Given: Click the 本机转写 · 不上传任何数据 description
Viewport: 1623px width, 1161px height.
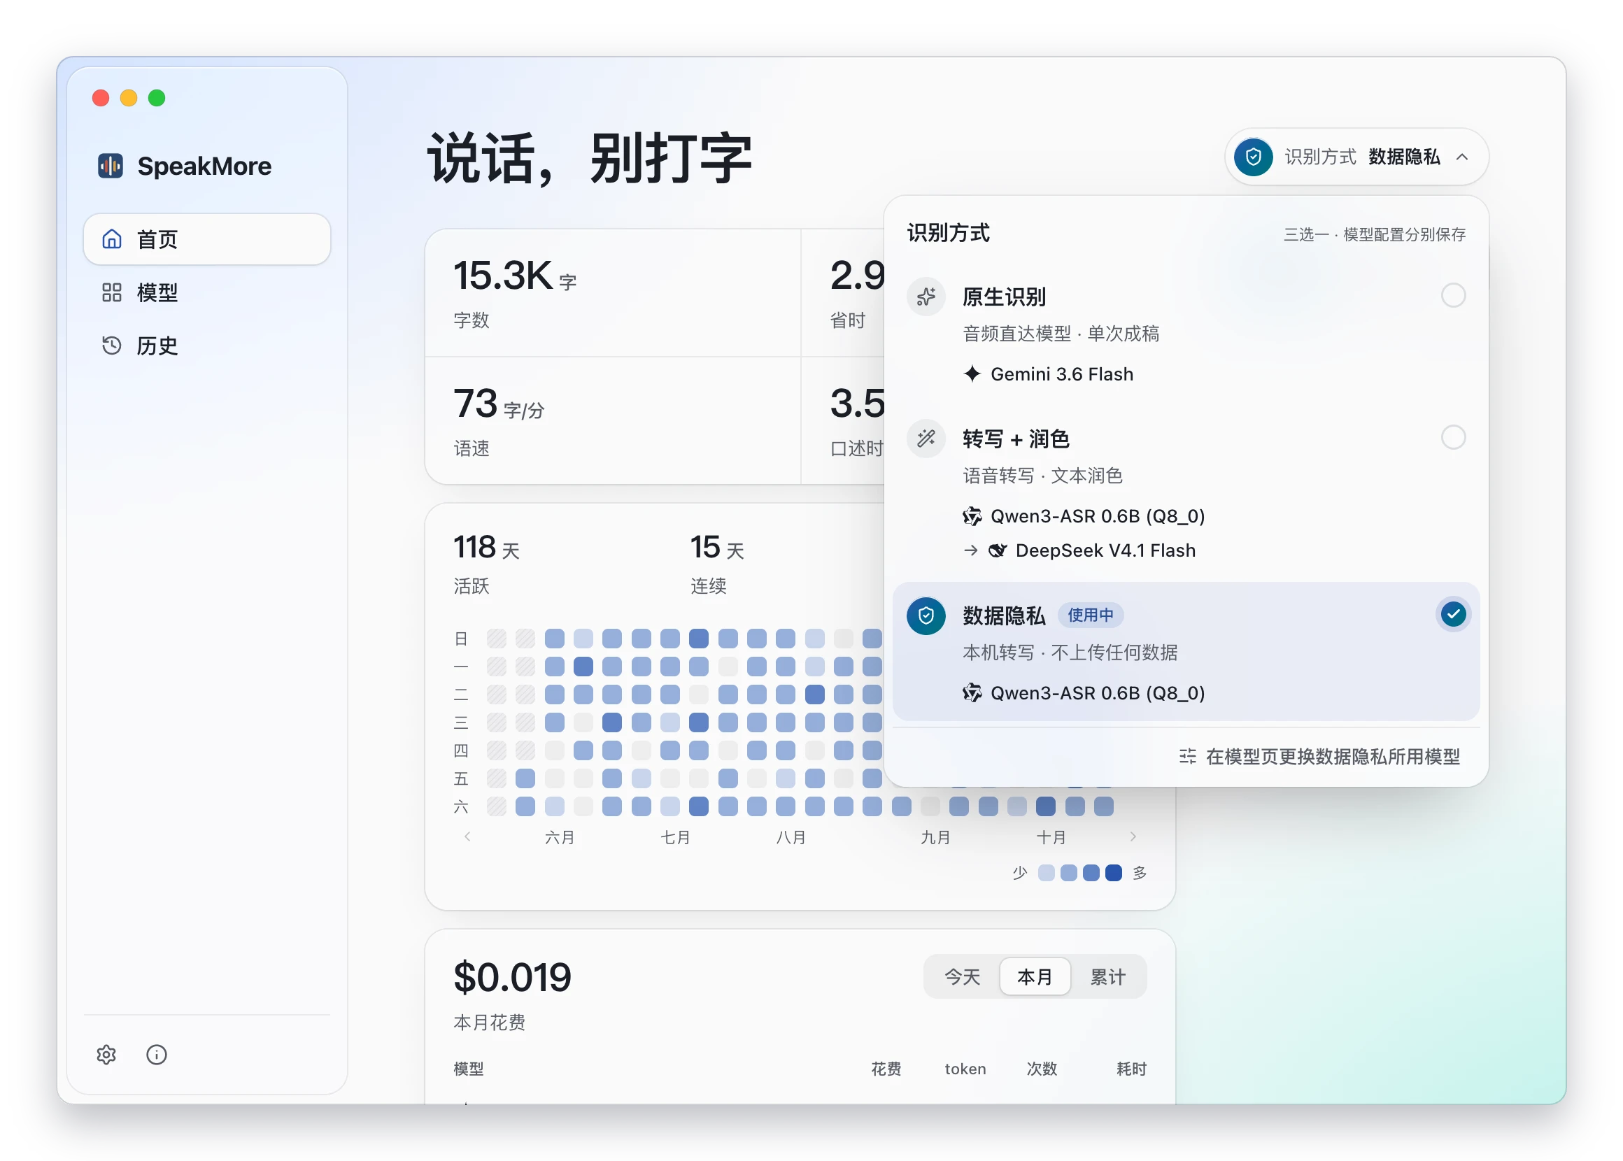Looking at the screenshot, I should click(x=1070, y=653).
